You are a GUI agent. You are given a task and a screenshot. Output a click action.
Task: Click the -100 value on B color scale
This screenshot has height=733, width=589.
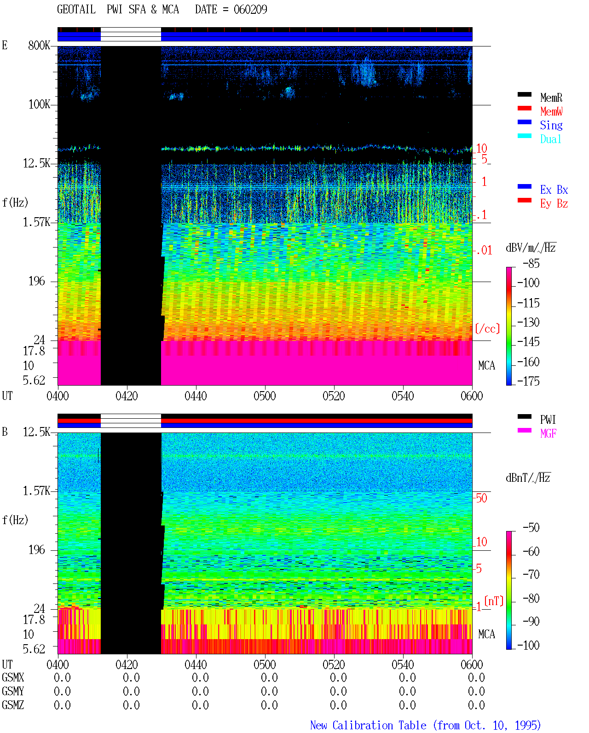pos(528,645)
